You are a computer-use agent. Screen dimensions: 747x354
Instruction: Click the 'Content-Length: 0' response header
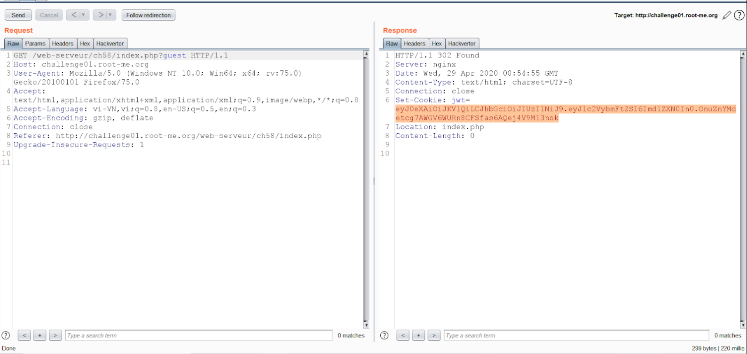click(x=435, y=136)
